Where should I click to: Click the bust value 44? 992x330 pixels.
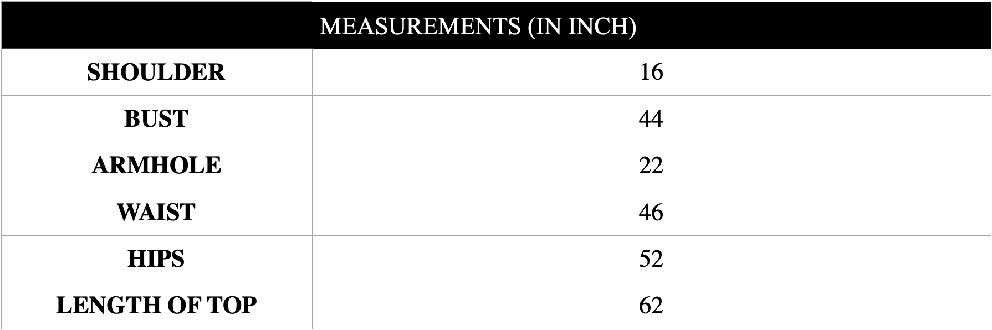[x=651, y=118]
